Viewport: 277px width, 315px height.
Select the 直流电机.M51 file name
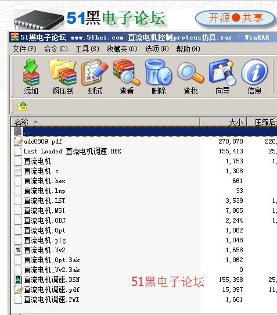point(45,210)
